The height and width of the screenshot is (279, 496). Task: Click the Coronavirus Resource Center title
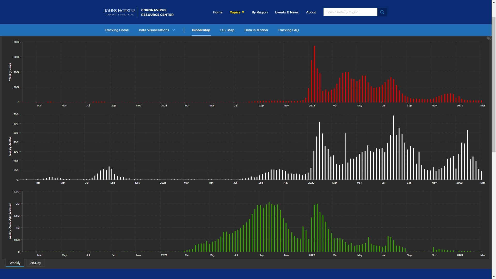(x=157, y=12)
